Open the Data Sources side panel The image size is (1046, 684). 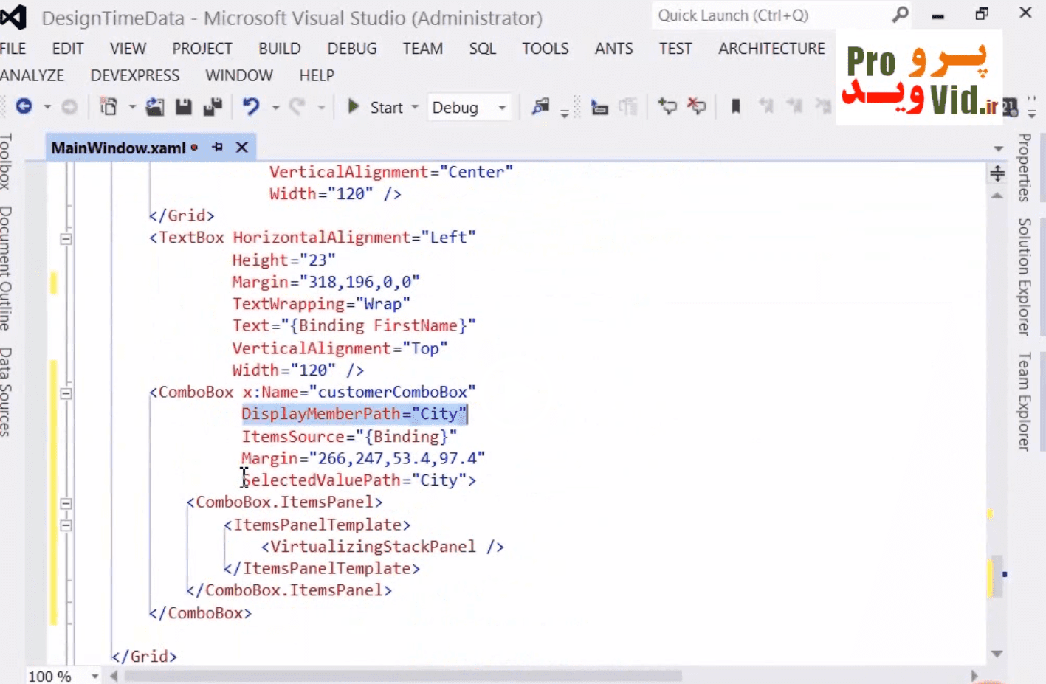tap(6, 391)
